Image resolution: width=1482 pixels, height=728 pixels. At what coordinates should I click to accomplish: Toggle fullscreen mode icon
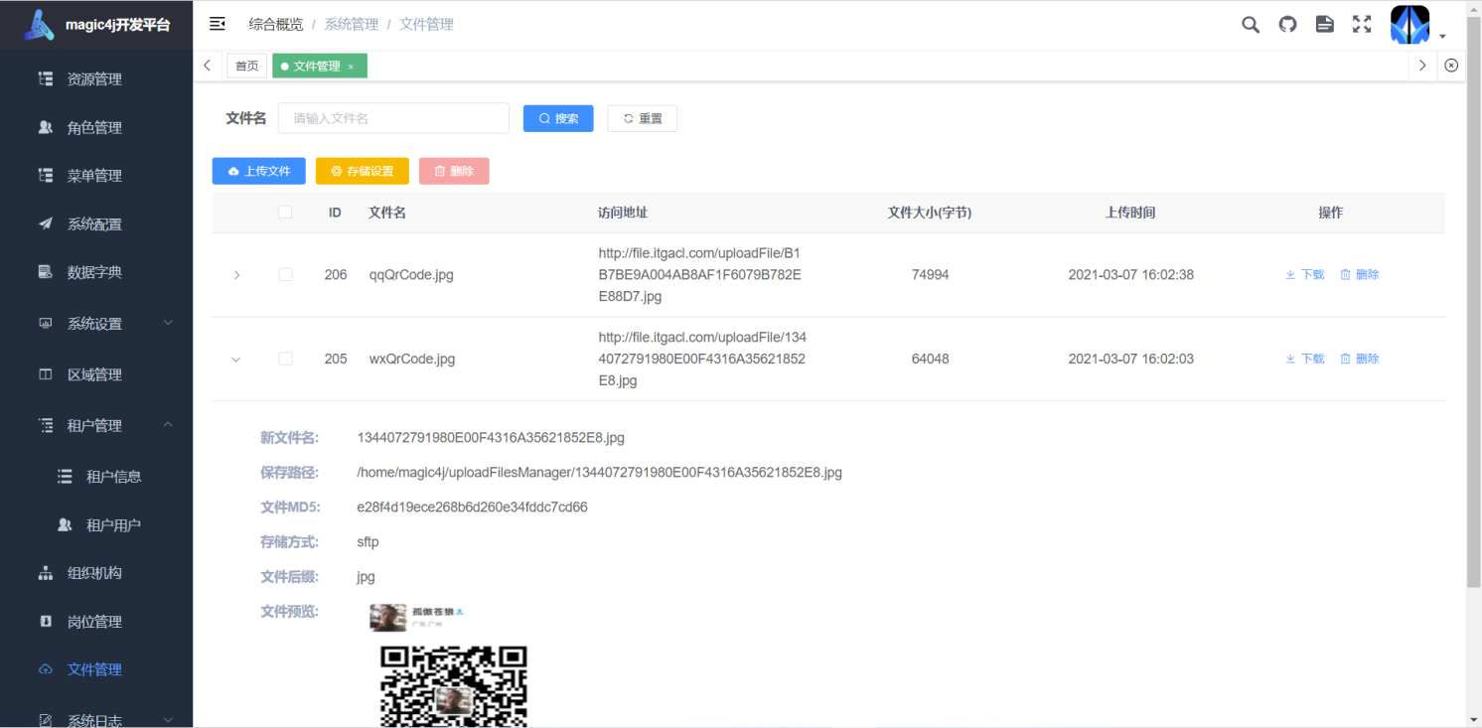click(x=1362, y=25)
